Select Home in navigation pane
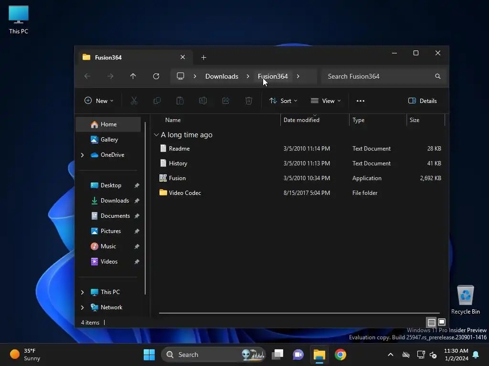The width and height of the screenshot is (489, 366). [x=108, y=124]
